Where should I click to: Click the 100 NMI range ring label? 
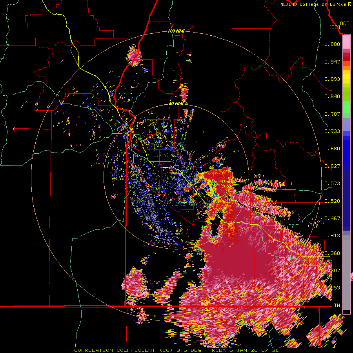[176, 31]
